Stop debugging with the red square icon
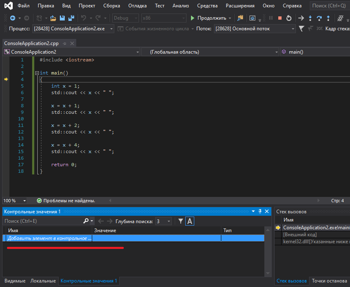This screenshot has width=350, height=287. point(280,18)
